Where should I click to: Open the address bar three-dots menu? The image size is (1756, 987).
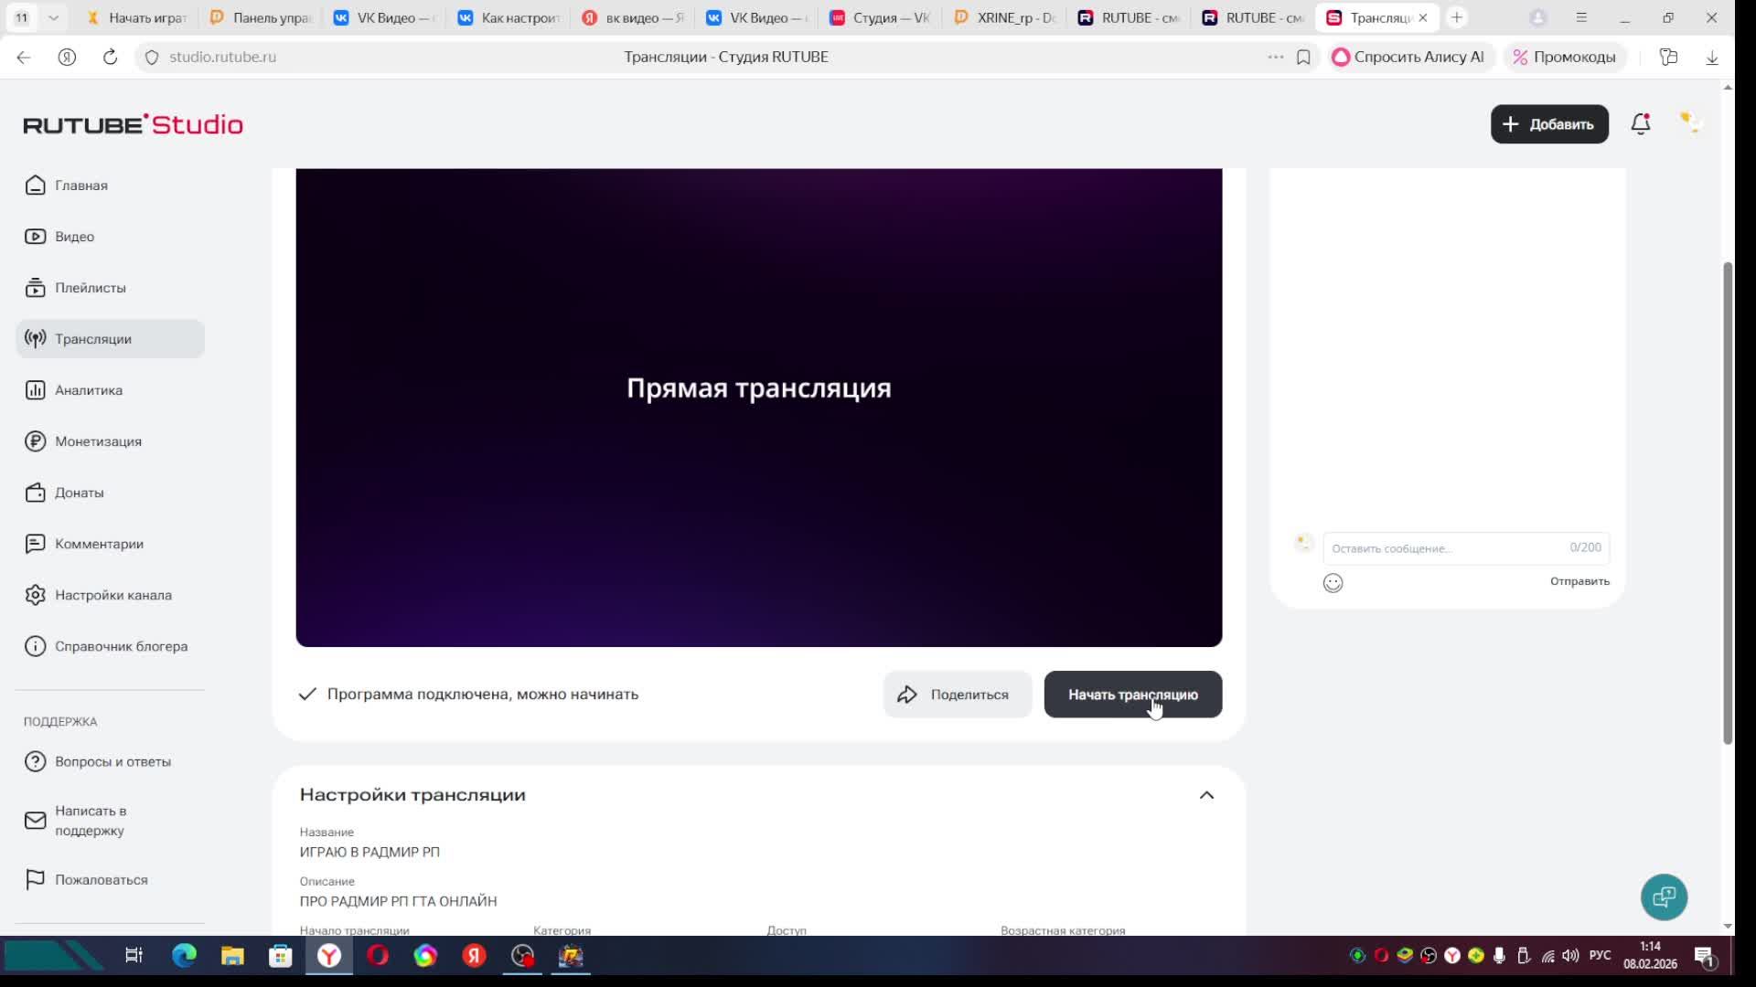click(x=1275, y=57)
